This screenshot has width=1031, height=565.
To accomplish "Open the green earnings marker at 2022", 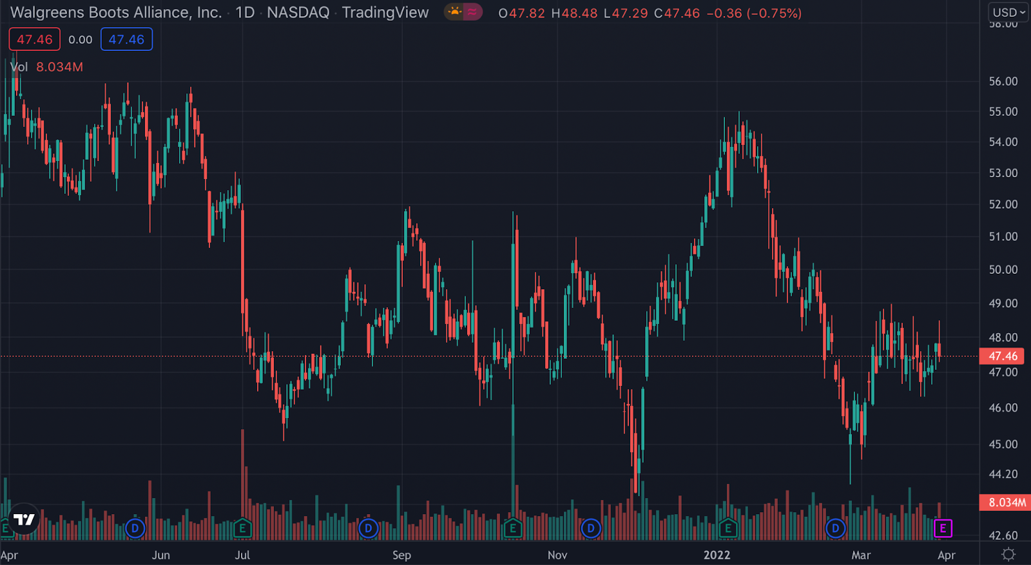I will (x=728, y=529).
